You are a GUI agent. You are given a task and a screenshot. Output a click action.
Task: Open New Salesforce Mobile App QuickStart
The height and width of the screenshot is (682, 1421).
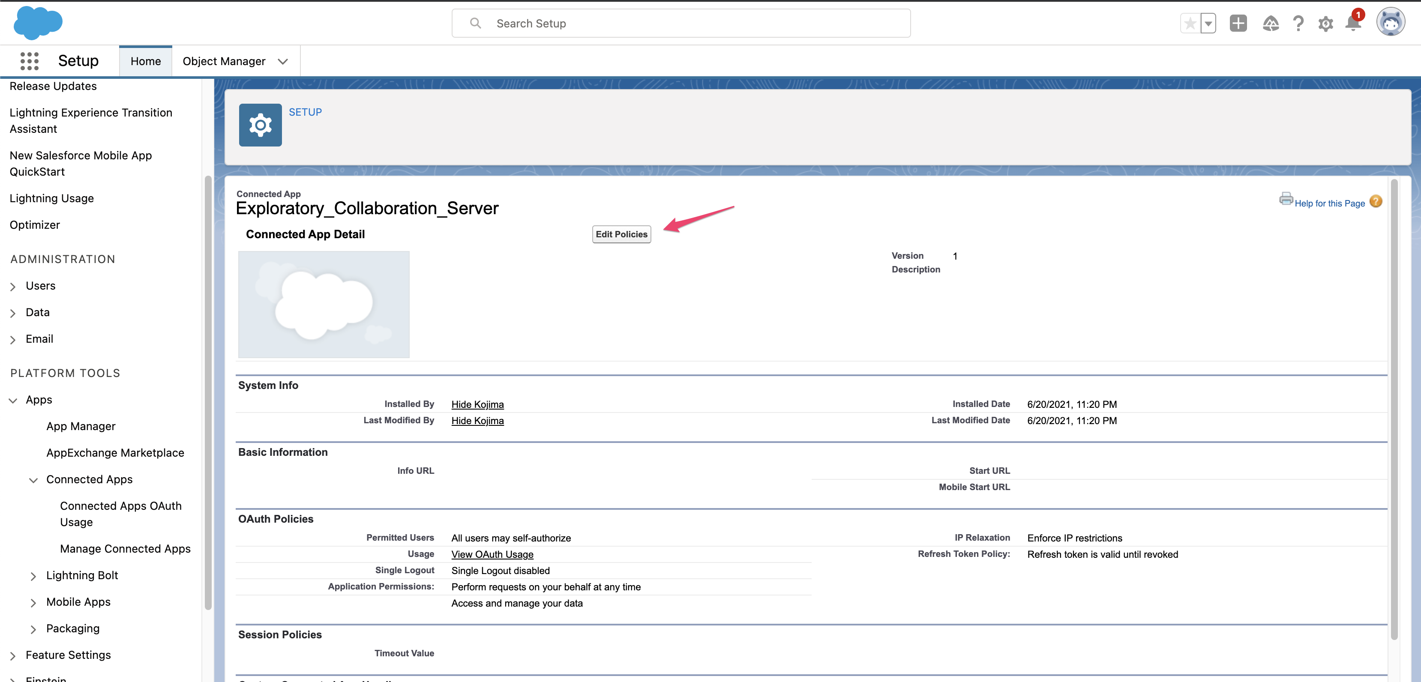click(81, 164)
